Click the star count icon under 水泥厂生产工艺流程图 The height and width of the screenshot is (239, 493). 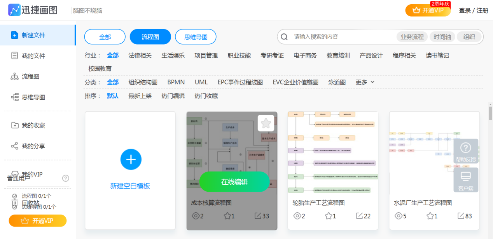click(x=430, y=216)
